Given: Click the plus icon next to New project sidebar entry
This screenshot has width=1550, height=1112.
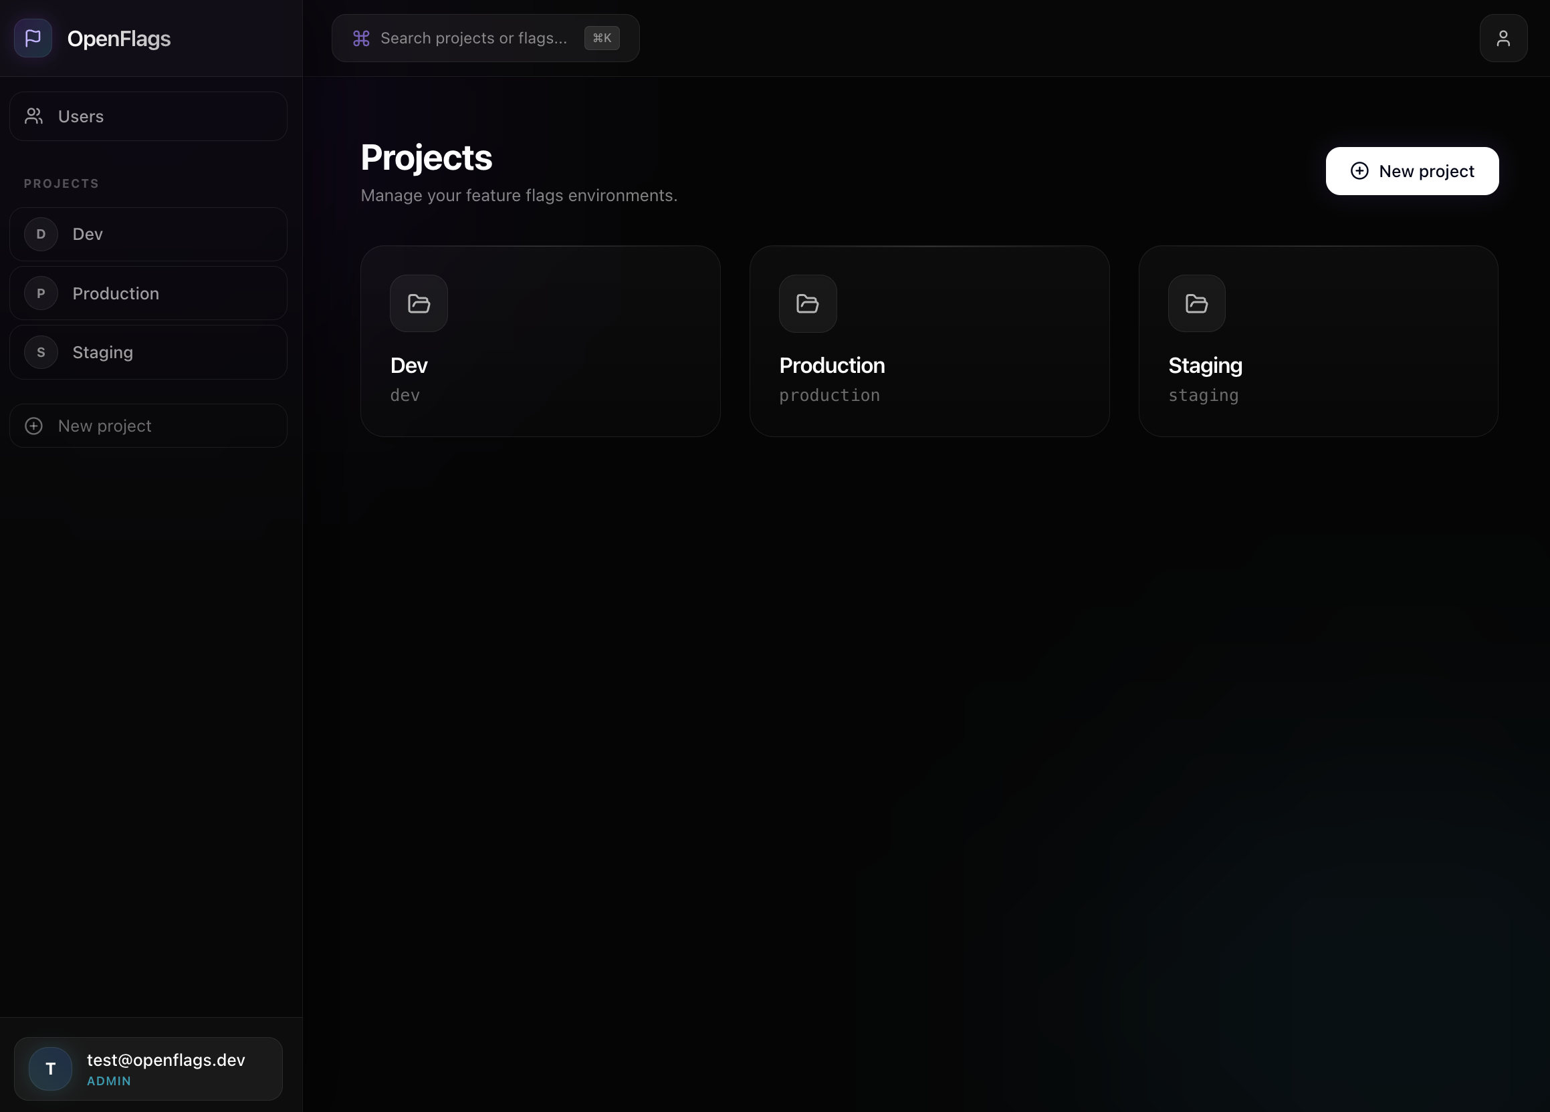Looking at the screenshot, I should coord(33,426).
